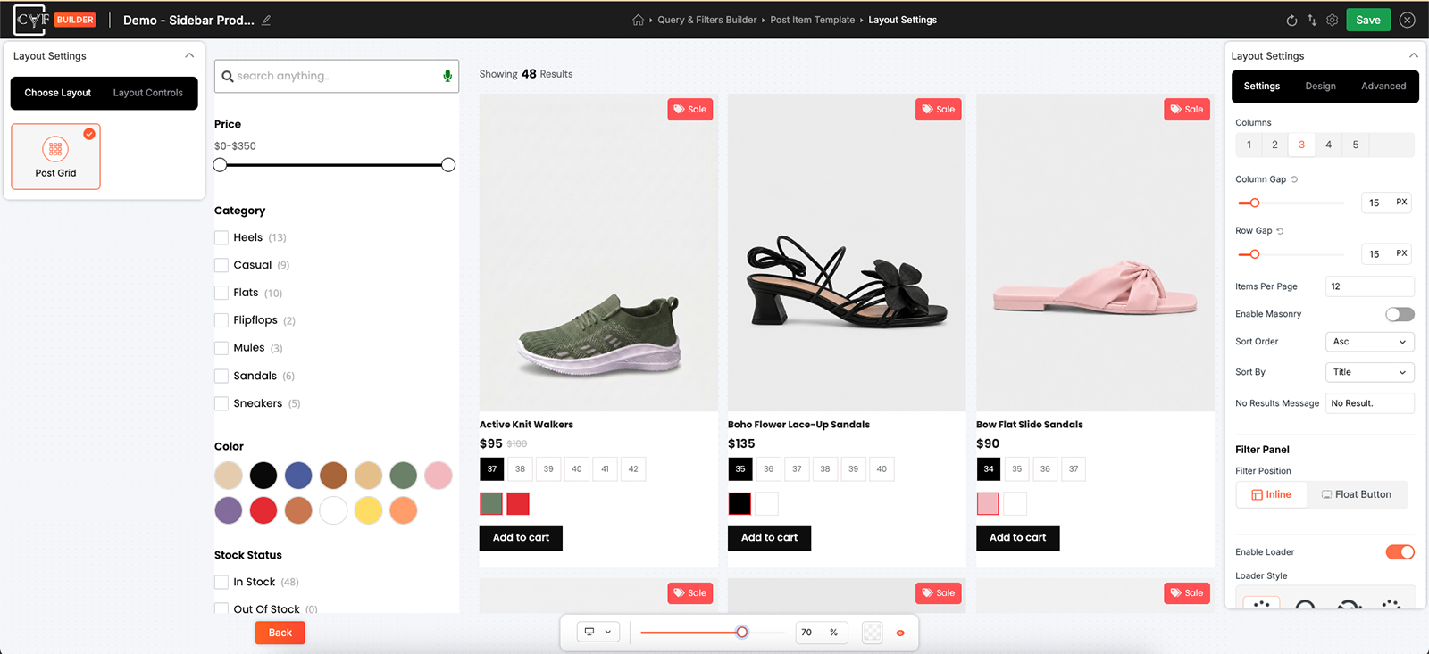This screenshot has width=1429, height=654.
Task: Open the desktop device preview dropdown
Action: (x=598, y=633)
